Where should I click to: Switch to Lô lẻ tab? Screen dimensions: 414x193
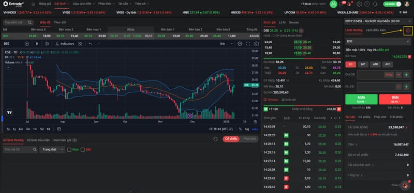282,22
